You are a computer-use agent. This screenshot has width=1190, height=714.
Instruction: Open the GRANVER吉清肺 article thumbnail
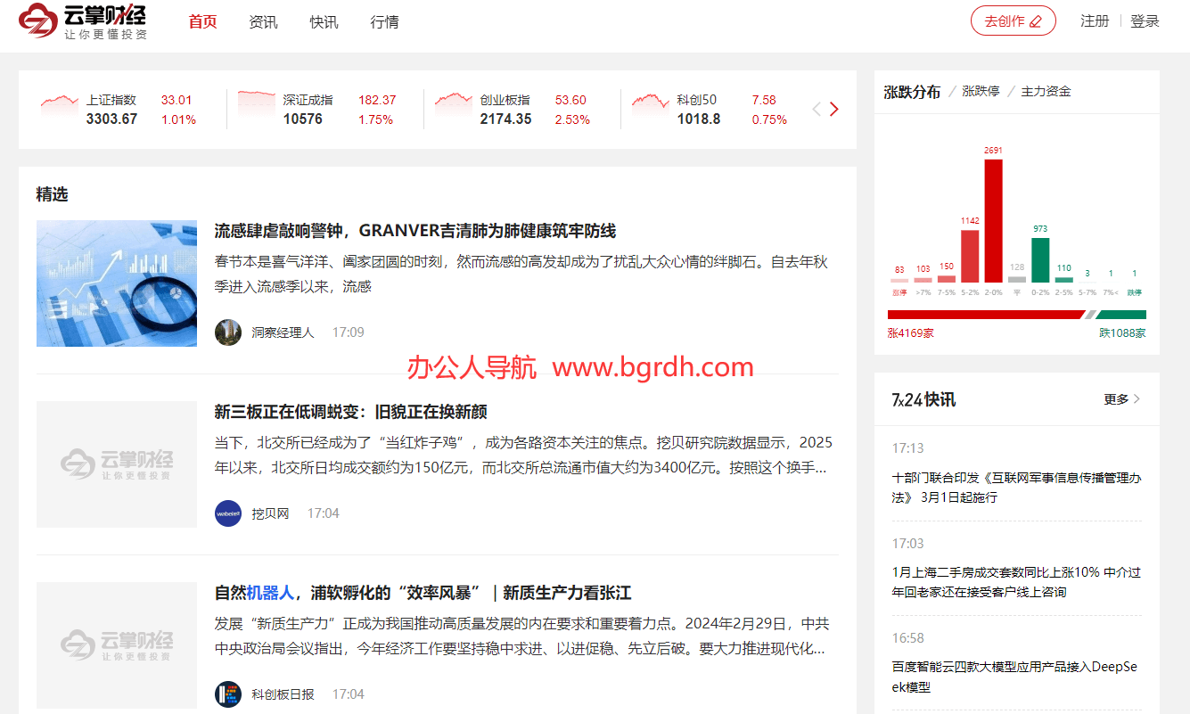point(117,283)
